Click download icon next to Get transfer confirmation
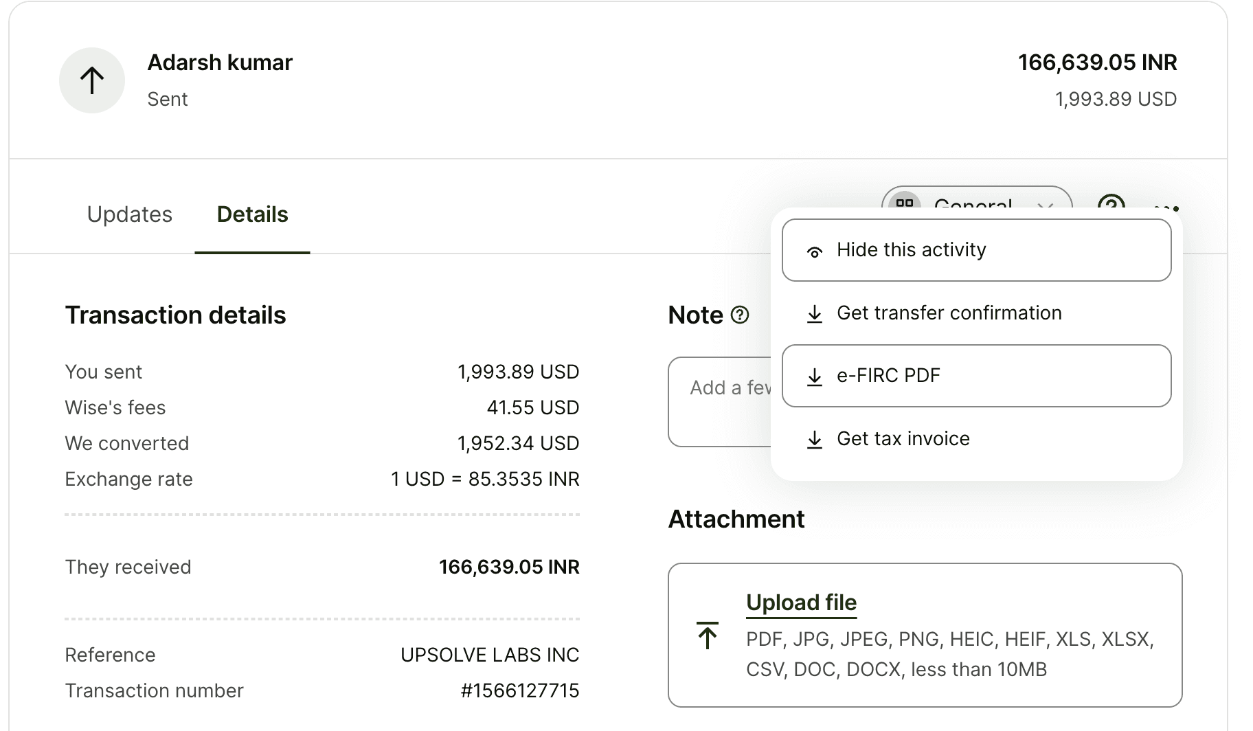Viewport: 1253px width, 731px height. tap(815, 314)
